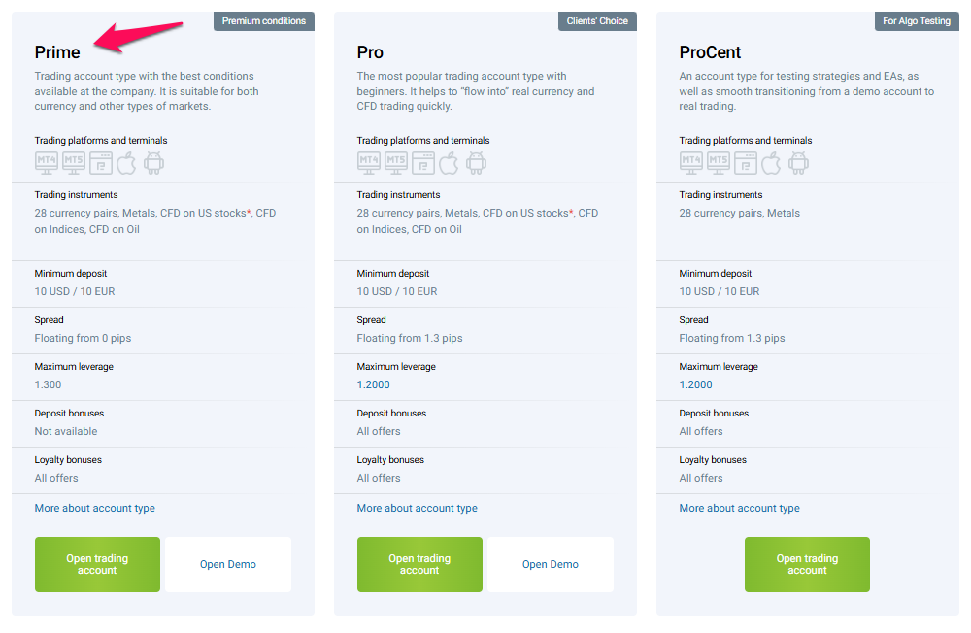
Task: Click the Apple iOS icon under Prime
Action: point(126,163)
